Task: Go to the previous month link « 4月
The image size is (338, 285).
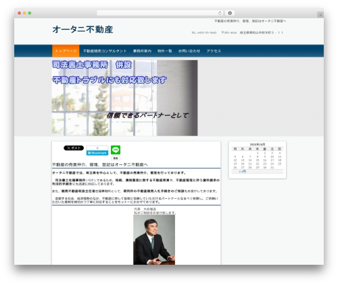Action: point(242,172)
